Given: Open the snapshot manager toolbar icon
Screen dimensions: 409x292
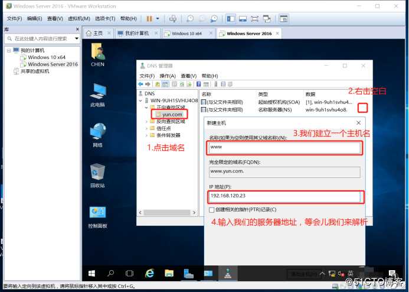Looking at the screenshot, I should click(x=214, y=19).
